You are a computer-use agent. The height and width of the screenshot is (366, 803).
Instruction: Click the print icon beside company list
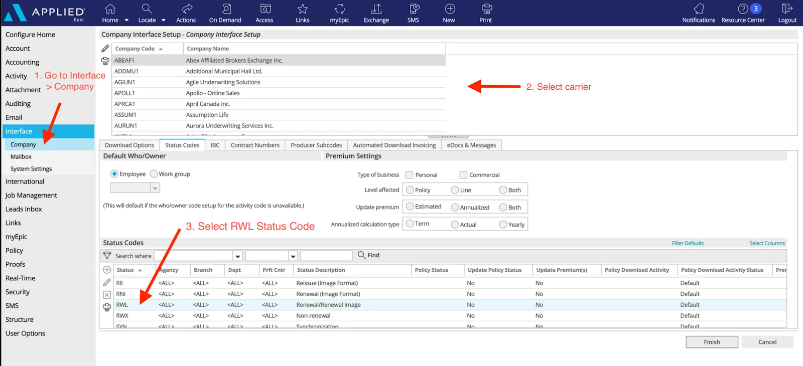(x=105, y=61)
